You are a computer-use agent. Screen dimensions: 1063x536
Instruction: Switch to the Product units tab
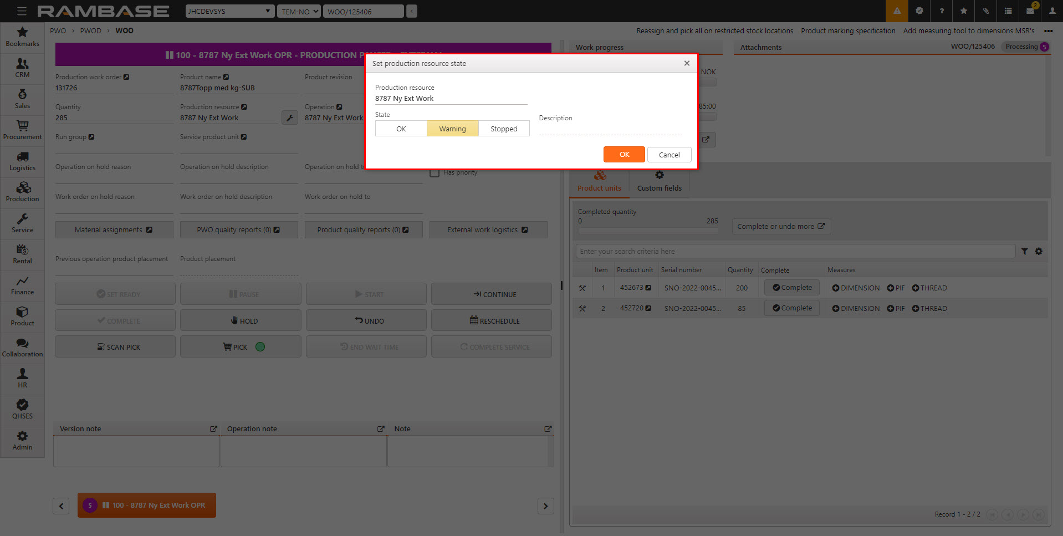(x=599, y=182)
